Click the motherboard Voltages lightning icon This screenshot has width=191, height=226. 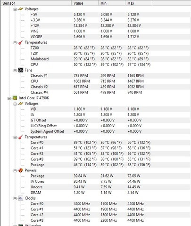(x=21, y=9)
